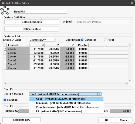This screenshot has height=124, width=135.
Task: Select the Polar coordinates radio button
Action: [105, 40]
